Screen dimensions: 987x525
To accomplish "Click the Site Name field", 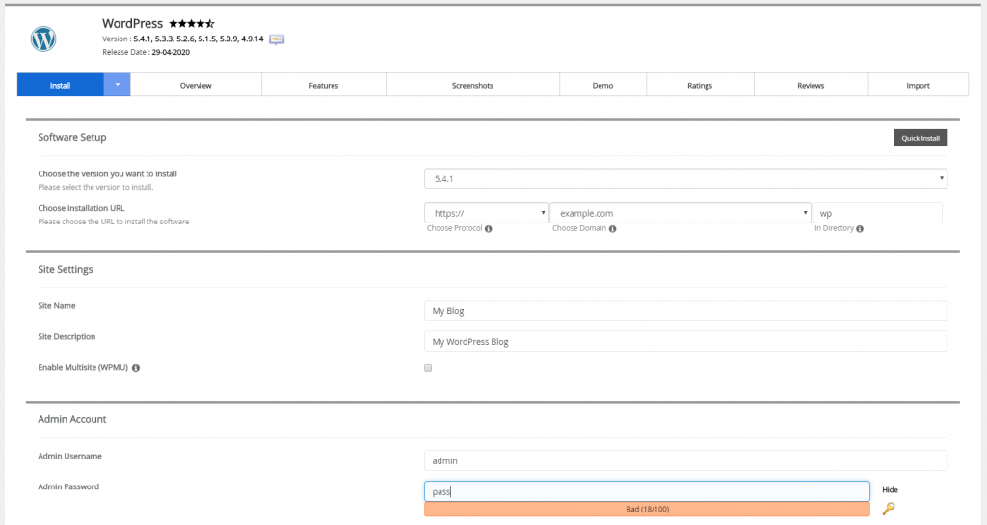I will point(685,310).
